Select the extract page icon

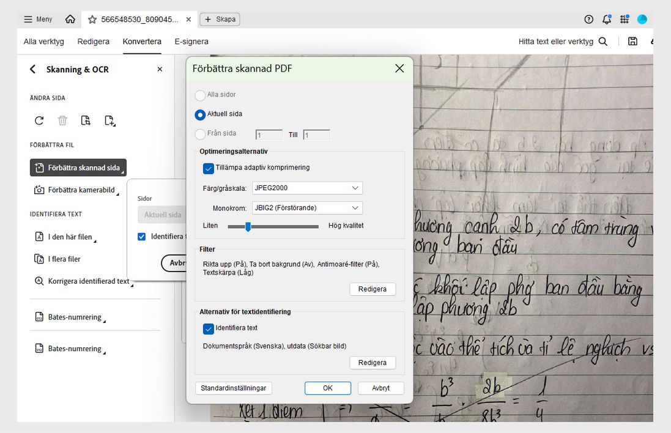click(86, 120)
